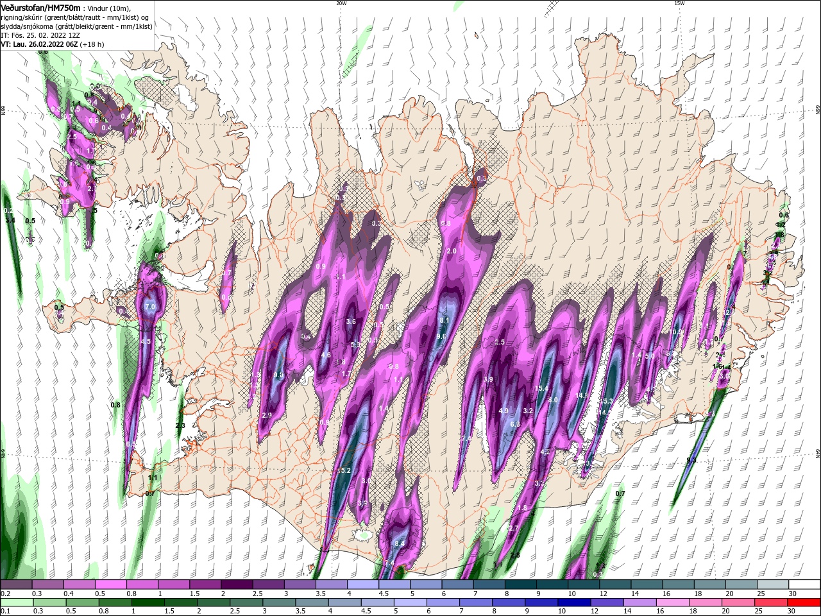Click the 2.0 precipitation value on the map

pos(452,251)
